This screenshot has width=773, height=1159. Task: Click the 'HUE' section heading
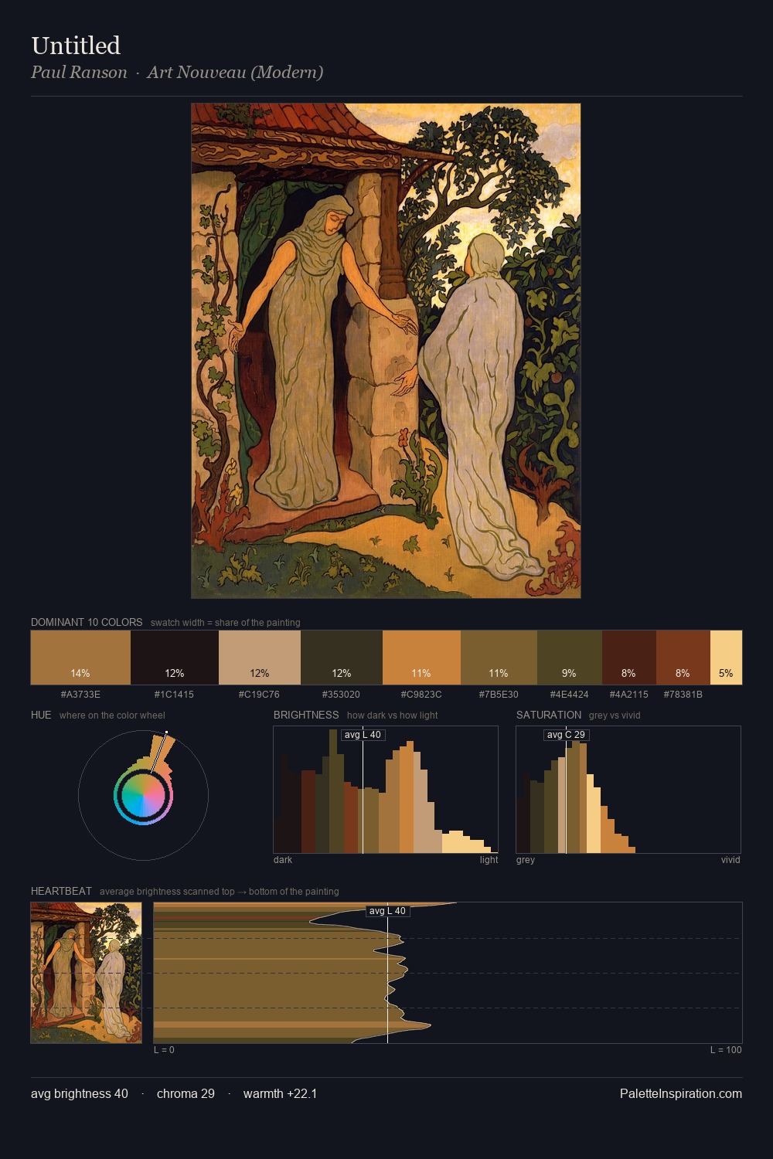[41, 715]
